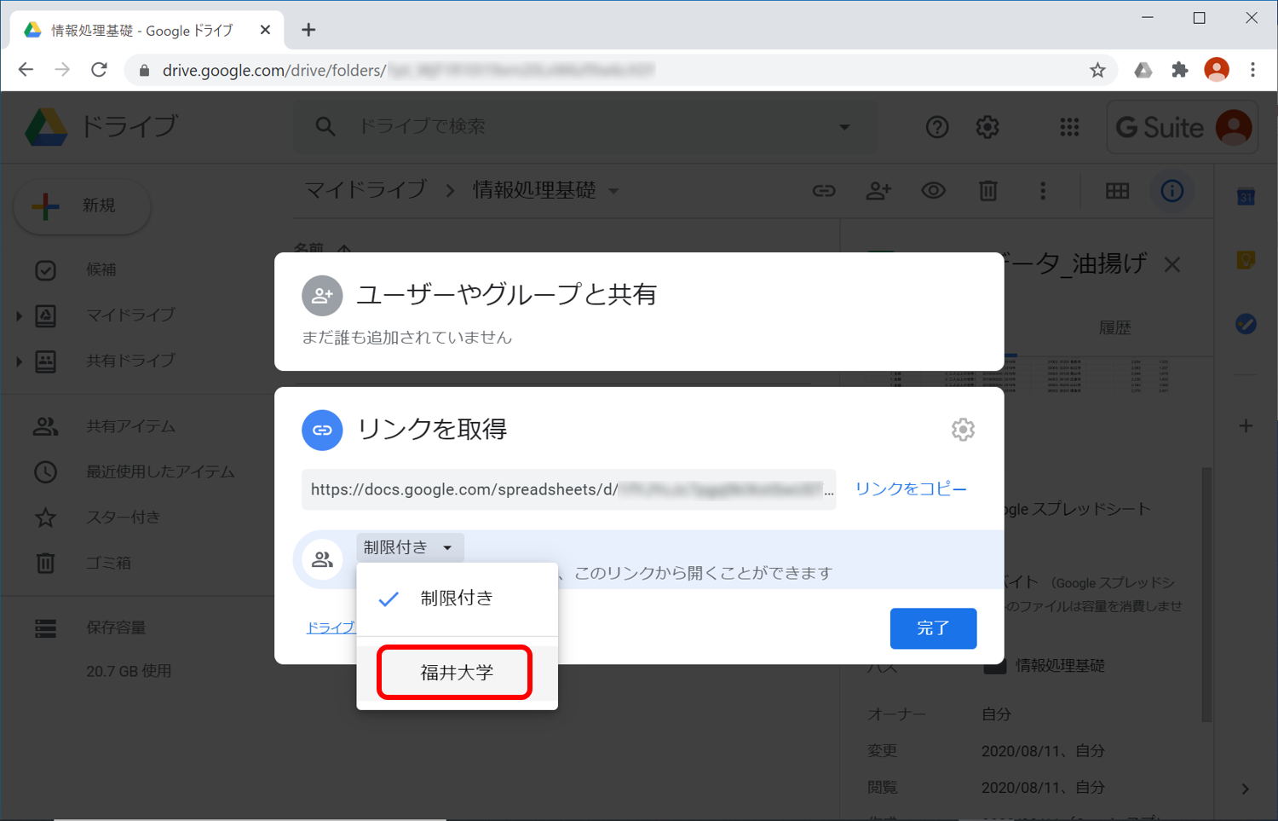Click マイドライブ breadcrumb

point(366,190)
